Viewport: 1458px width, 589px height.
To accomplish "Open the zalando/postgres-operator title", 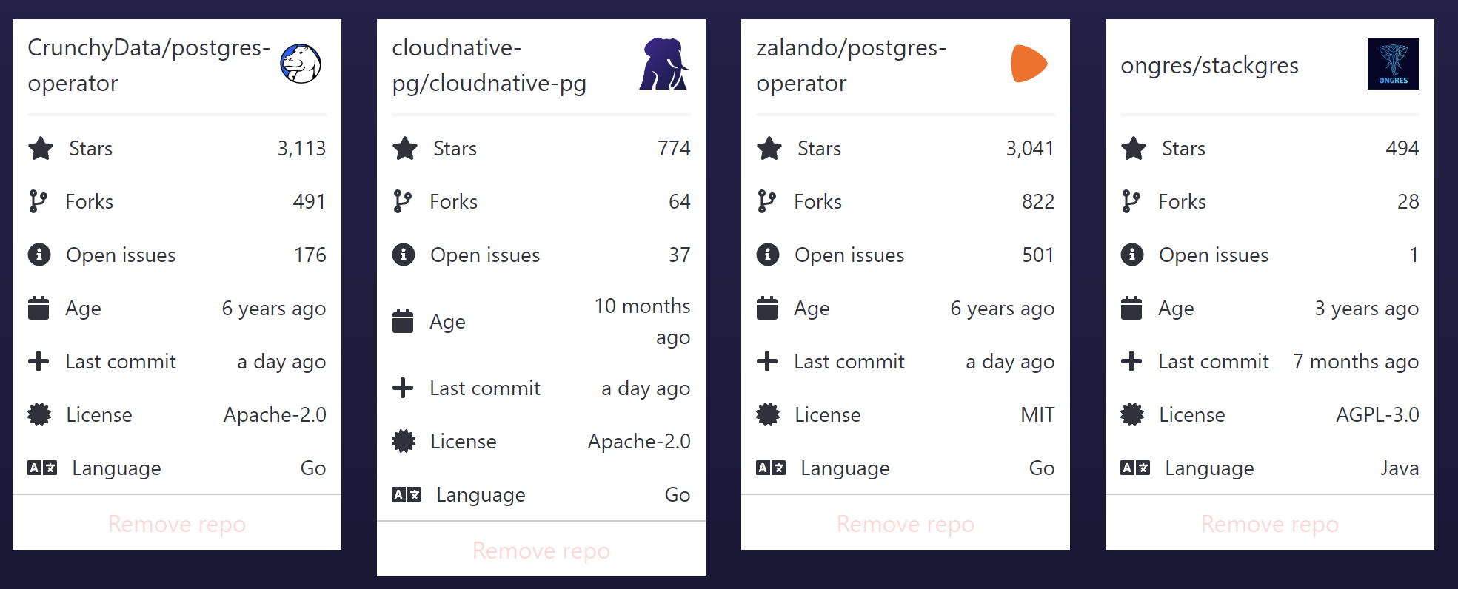I will pyautogui.click(x=852, y=65).
